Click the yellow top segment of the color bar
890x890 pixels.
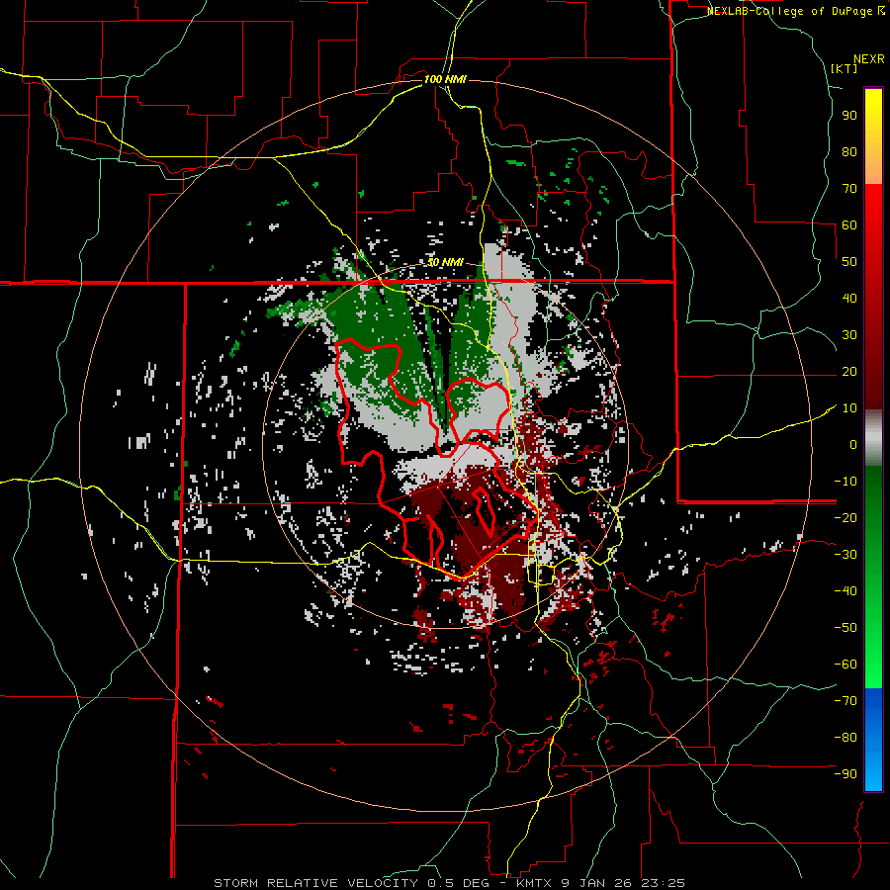tap(873, 136)
